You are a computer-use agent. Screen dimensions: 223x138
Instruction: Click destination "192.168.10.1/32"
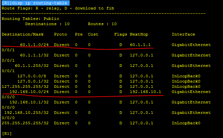pyautogui.click(x=29, y=102)
